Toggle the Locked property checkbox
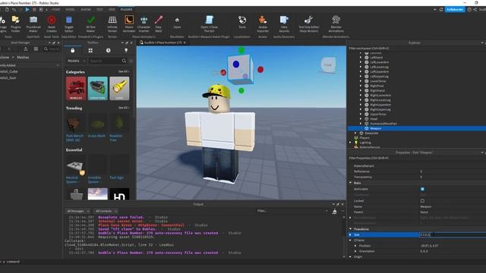The image size is (486, 273). [422, 200]
